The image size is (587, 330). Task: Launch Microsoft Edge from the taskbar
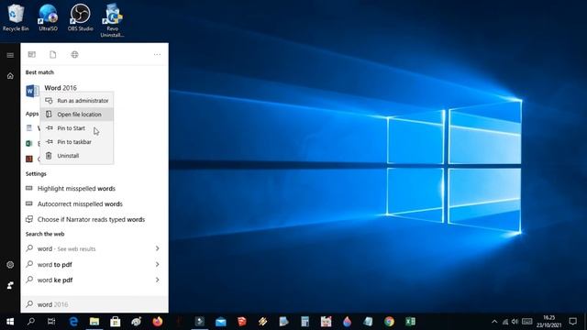73,322
